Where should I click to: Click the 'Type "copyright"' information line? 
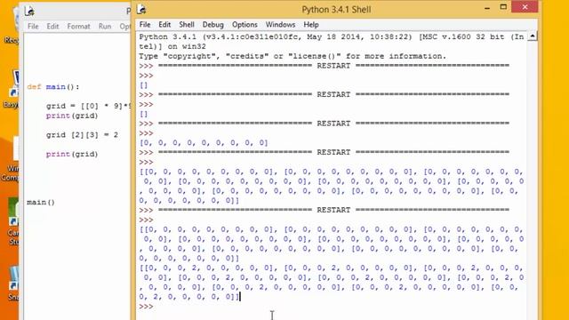click(x=293, y=56)
